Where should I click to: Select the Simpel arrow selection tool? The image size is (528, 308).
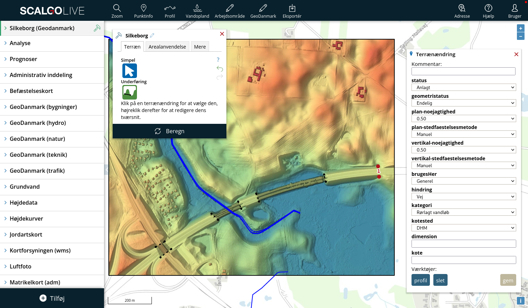pyautogui.click(x=130, y=71)
